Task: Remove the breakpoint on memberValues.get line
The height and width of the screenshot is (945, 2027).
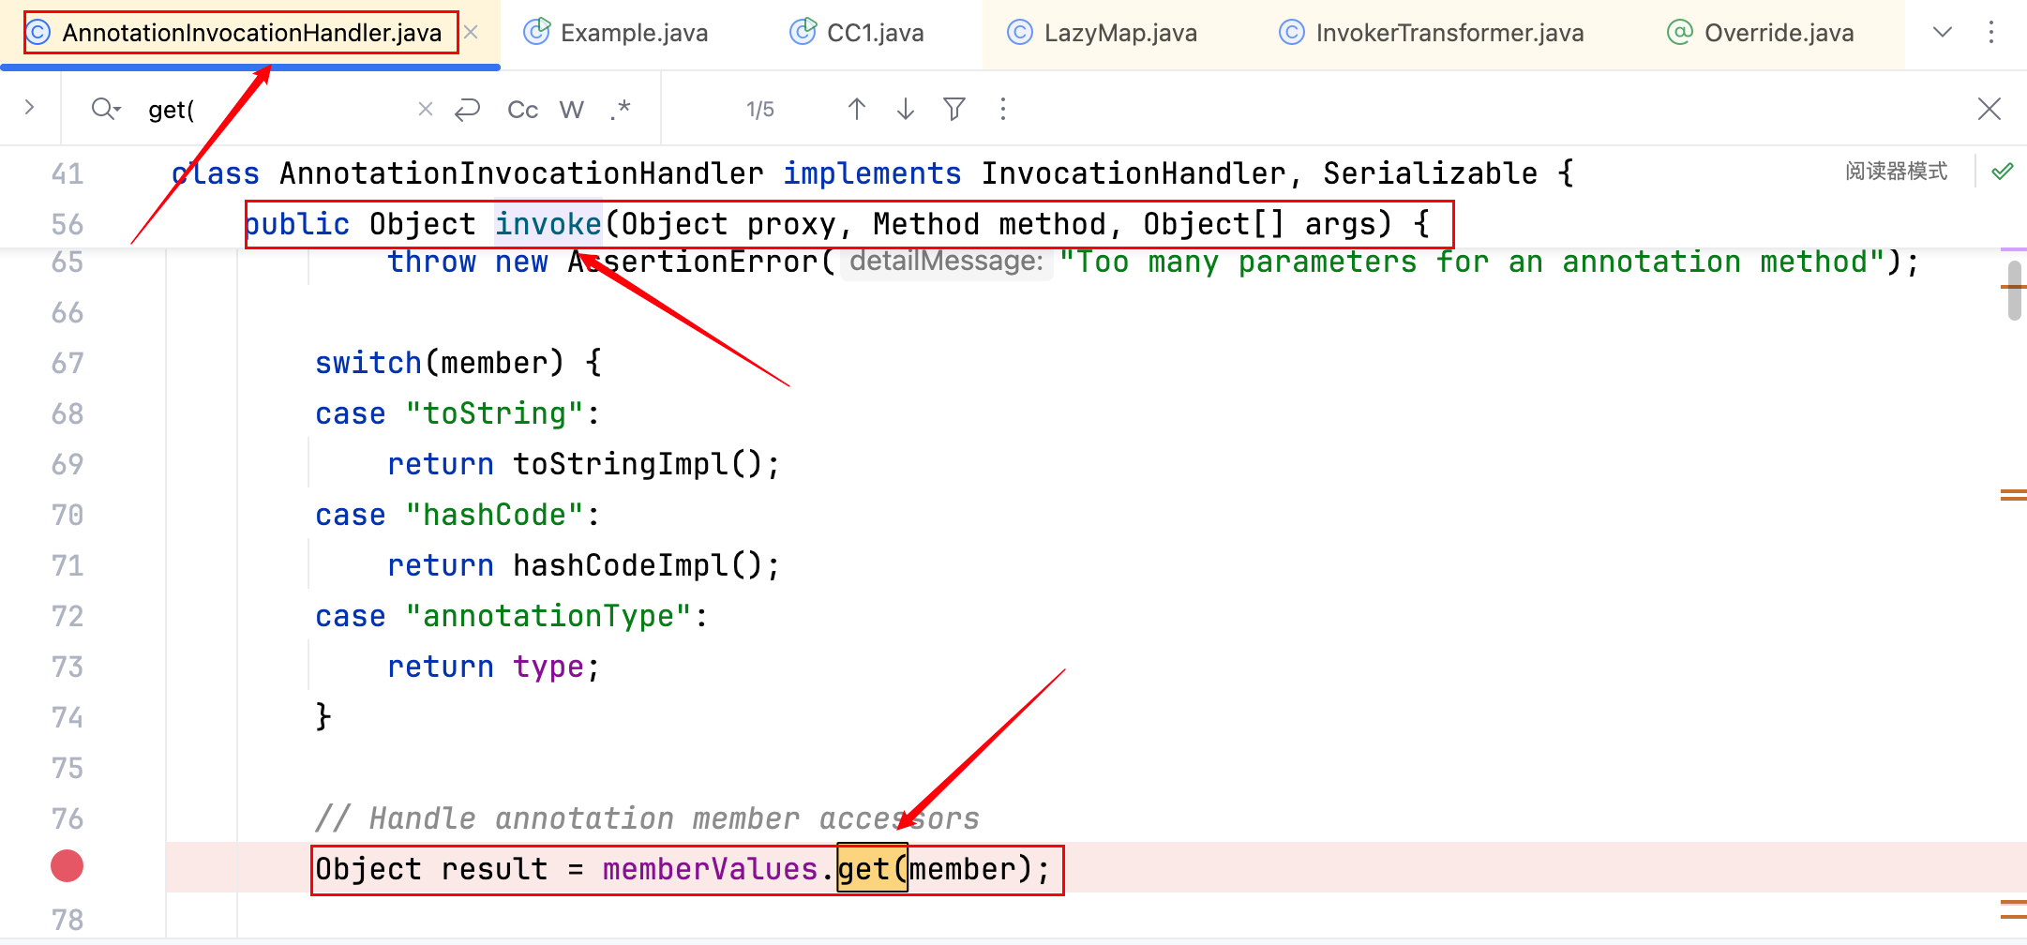Action: pos(67,866)
